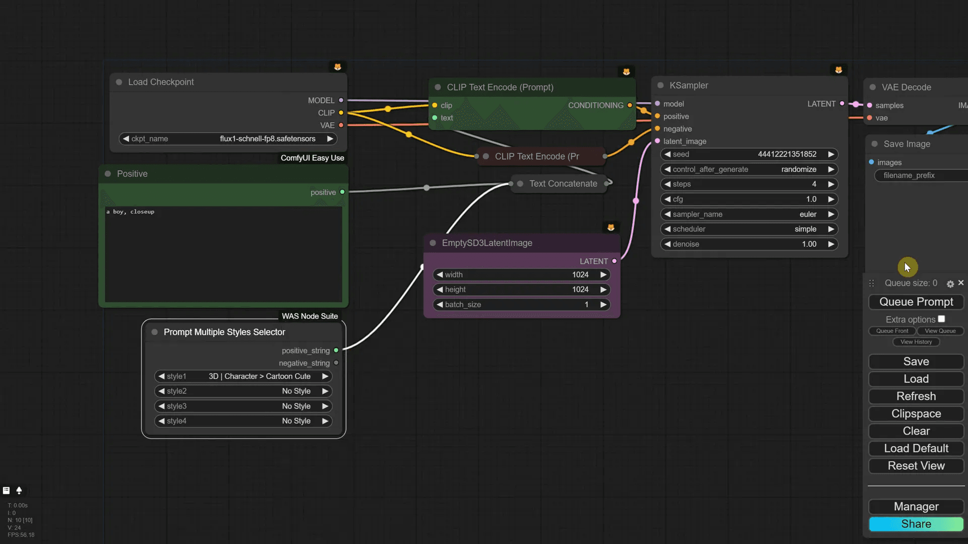This screenshot has height=544, width=968.
Task: Open the View Queue panel
Action: pyautogui.click(x=940, y=331)
